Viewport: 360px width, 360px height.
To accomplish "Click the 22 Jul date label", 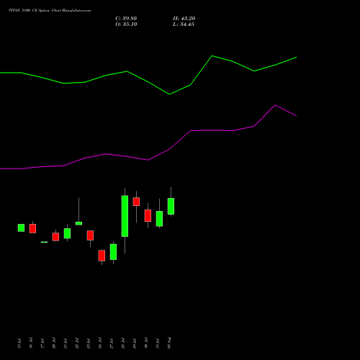I will click(77, 343).
